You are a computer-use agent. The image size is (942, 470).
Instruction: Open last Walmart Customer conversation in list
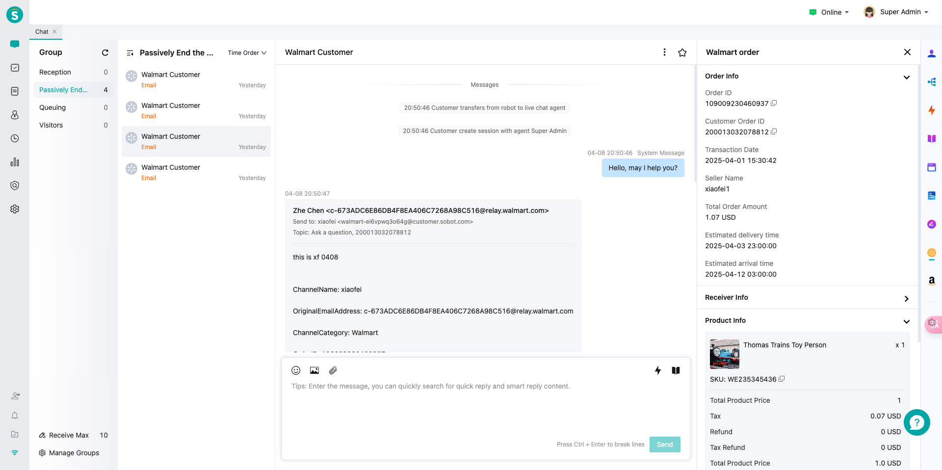[x=196, y=173]
